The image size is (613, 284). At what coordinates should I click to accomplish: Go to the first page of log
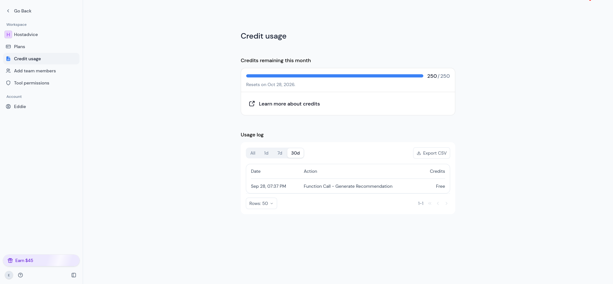click(430, 203)
